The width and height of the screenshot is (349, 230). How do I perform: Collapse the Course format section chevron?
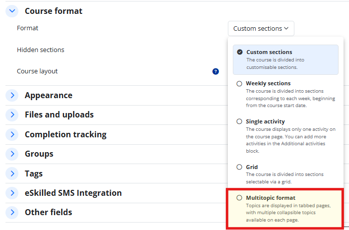pos(12,11)
